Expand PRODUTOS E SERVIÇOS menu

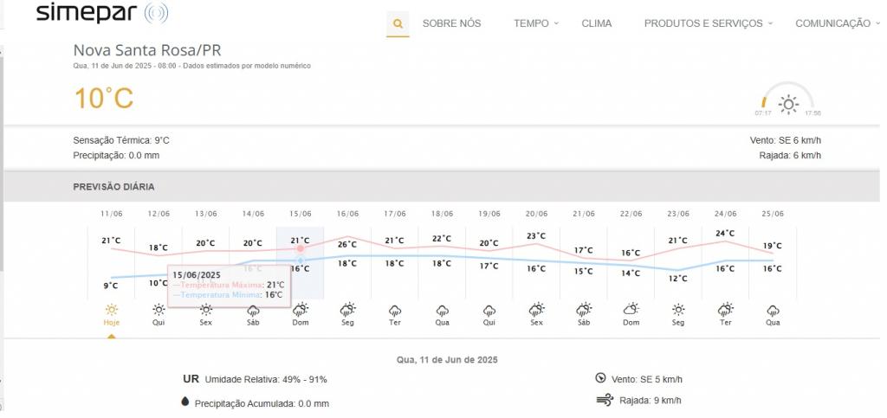(708, 23)
